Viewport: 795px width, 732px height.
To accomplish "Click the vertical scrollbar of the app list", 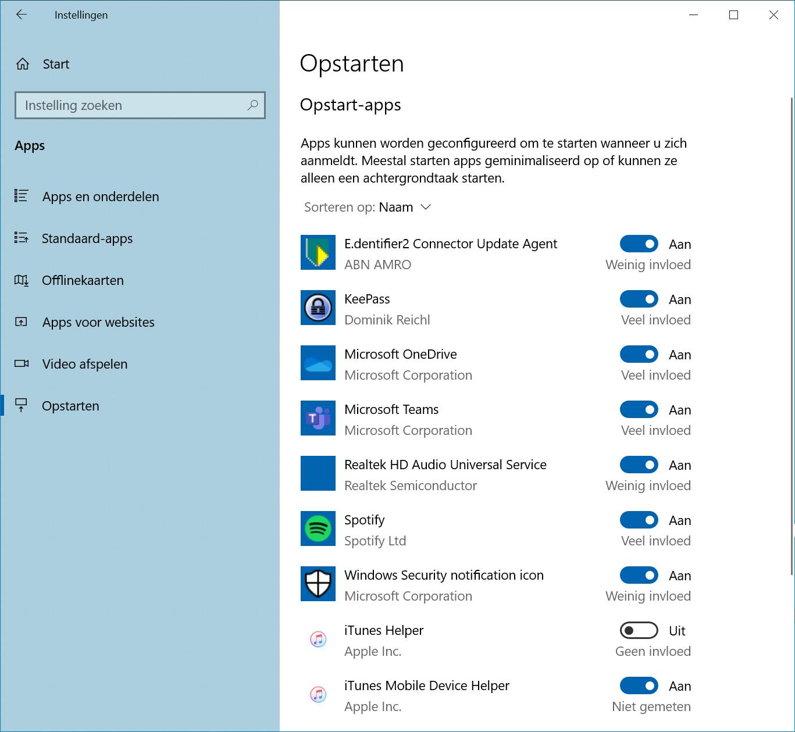I will click(x=792, y=335).
